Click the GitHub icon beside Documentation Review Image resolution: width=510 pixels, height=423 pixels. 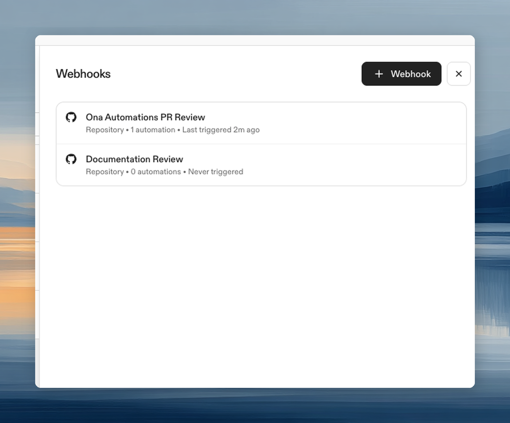coord(71,159)
